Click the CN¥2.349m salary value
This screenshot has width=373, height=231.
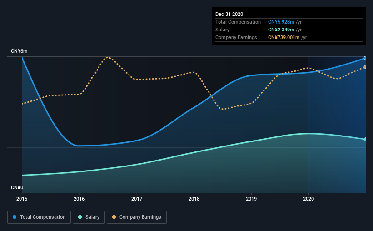click(x=281, y=30)
